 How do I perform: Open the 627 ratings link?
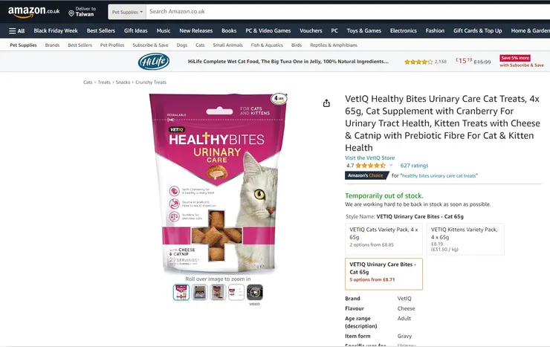point(414,166)
